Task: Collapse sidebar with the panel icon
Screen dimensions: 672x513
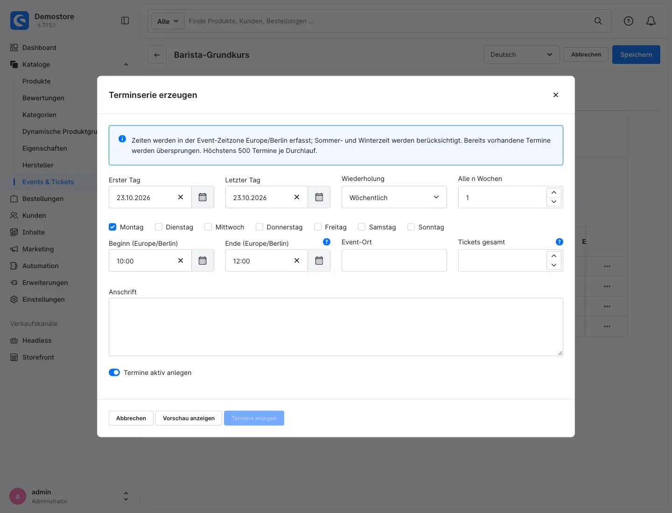Action: (x=125, y=21)
